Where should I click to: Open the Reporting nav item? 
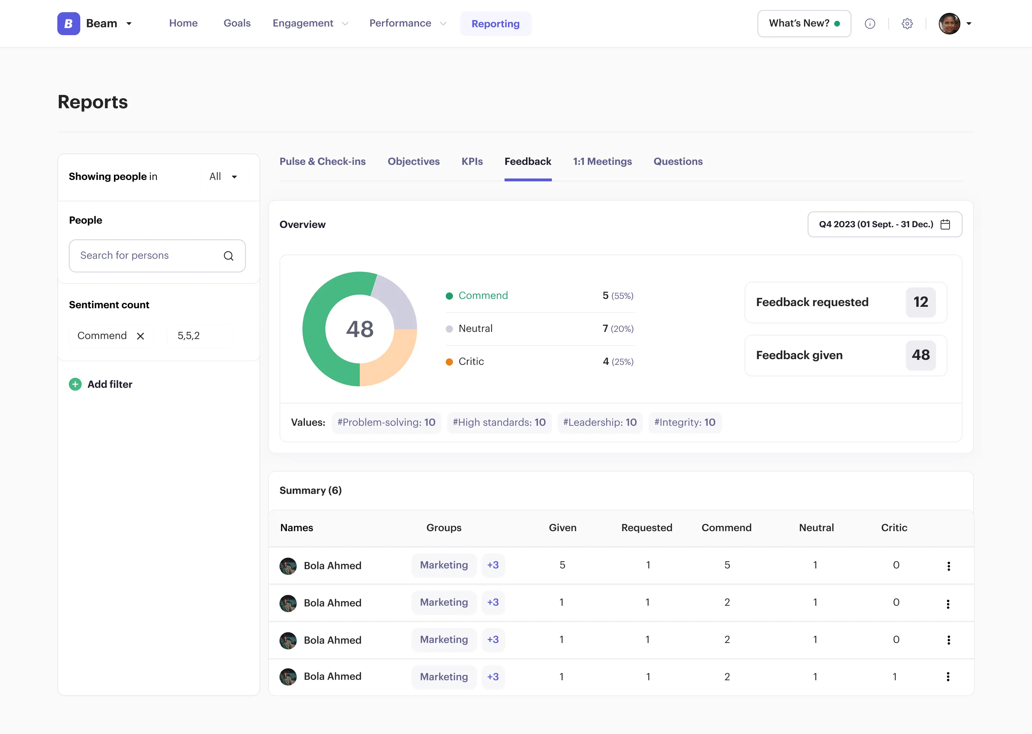tap(496, 24)
